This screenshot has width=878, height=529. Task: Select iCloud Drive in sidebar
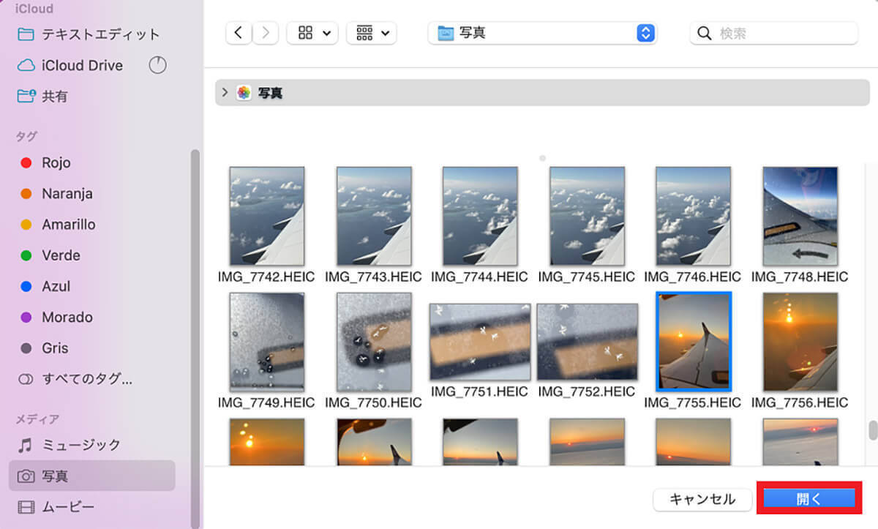tap(81, 65)
